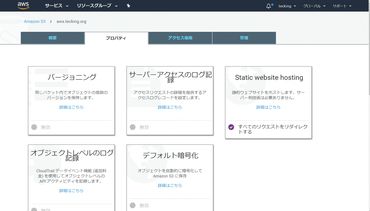Click the すべてのリクエストをリダイレクトする status text
The height and width of the screenshot is (211, 370).
(x=273, y=129)
